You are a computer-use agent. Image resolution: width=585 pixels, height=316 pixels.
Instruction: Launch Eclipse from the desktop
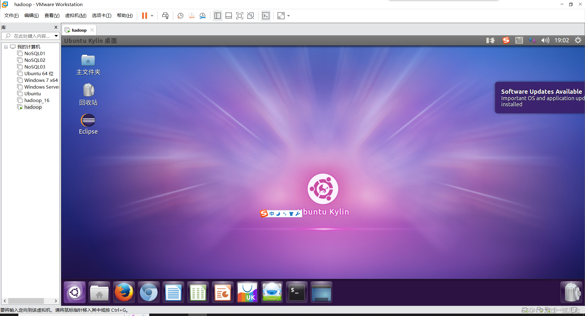[88, 124]
